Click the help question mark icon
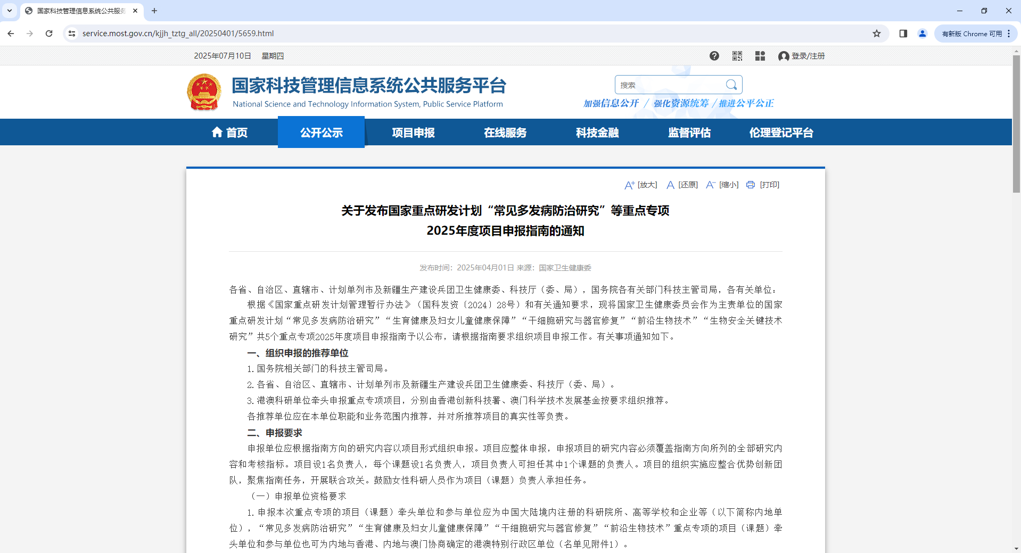Image resolution: width=1021 pixels, height=553 pixels. point(714,56)
